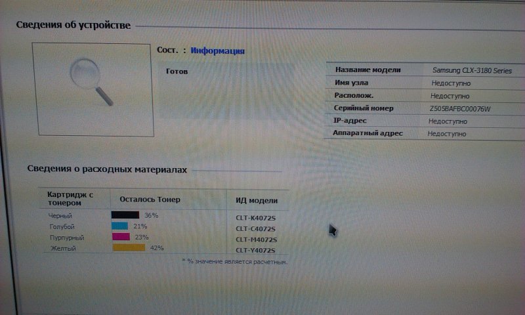Click the magnifying glass device image
The height and width of the screenshot is (315, 525).
point(92,81)
